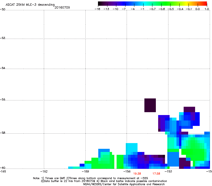Click the "-4" color scale label
This screenshot has height=186, width=212.
click(x=133, y=9)
